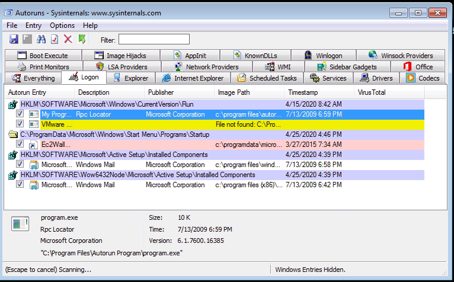This screenshot has width=454, height=282.
Task: Disable the Ec2Wall startup entry checkbox
Action: tap(20, 144)
